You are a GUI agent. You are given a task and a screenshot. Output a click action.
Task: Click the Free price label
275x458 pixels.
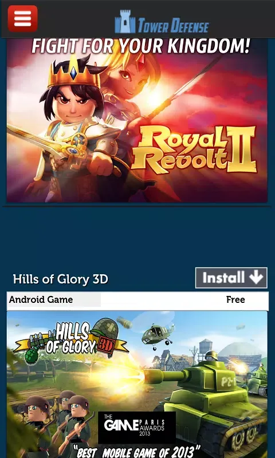tap(235, 299)
